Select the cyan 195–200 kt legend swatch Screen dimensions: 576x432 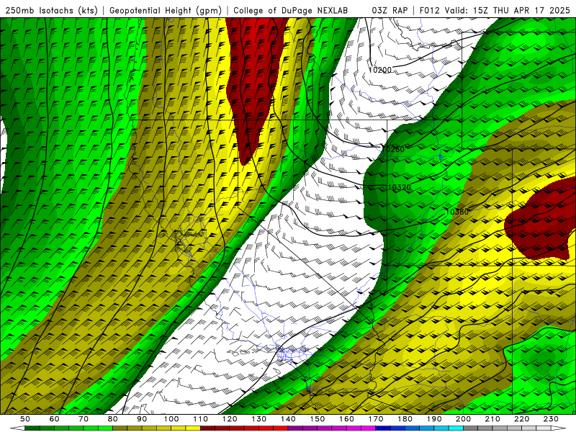pyautogui.click(x=456, y=428)
